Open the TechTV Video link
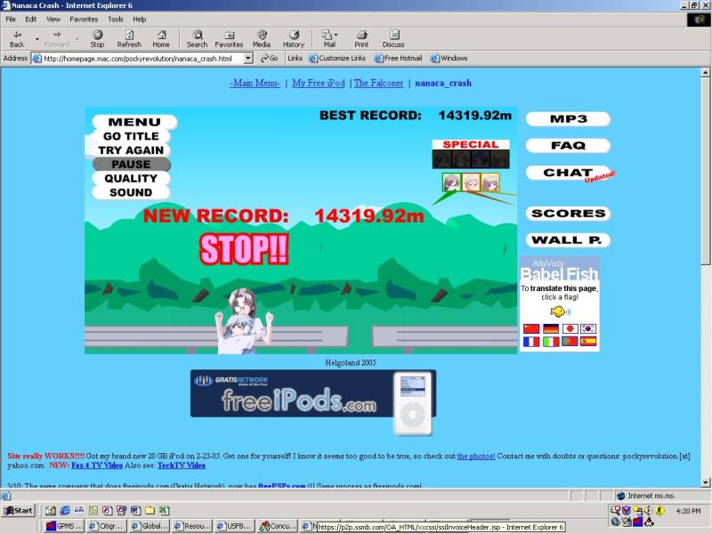This screenshot has width=712, height=534. (182, 465)
